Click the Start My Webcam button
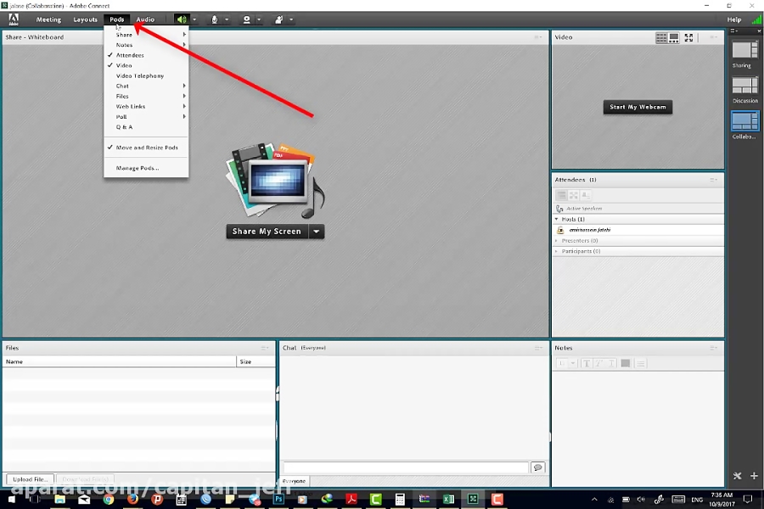The width and height of the screenshot is (764, 509). (638, 107)
